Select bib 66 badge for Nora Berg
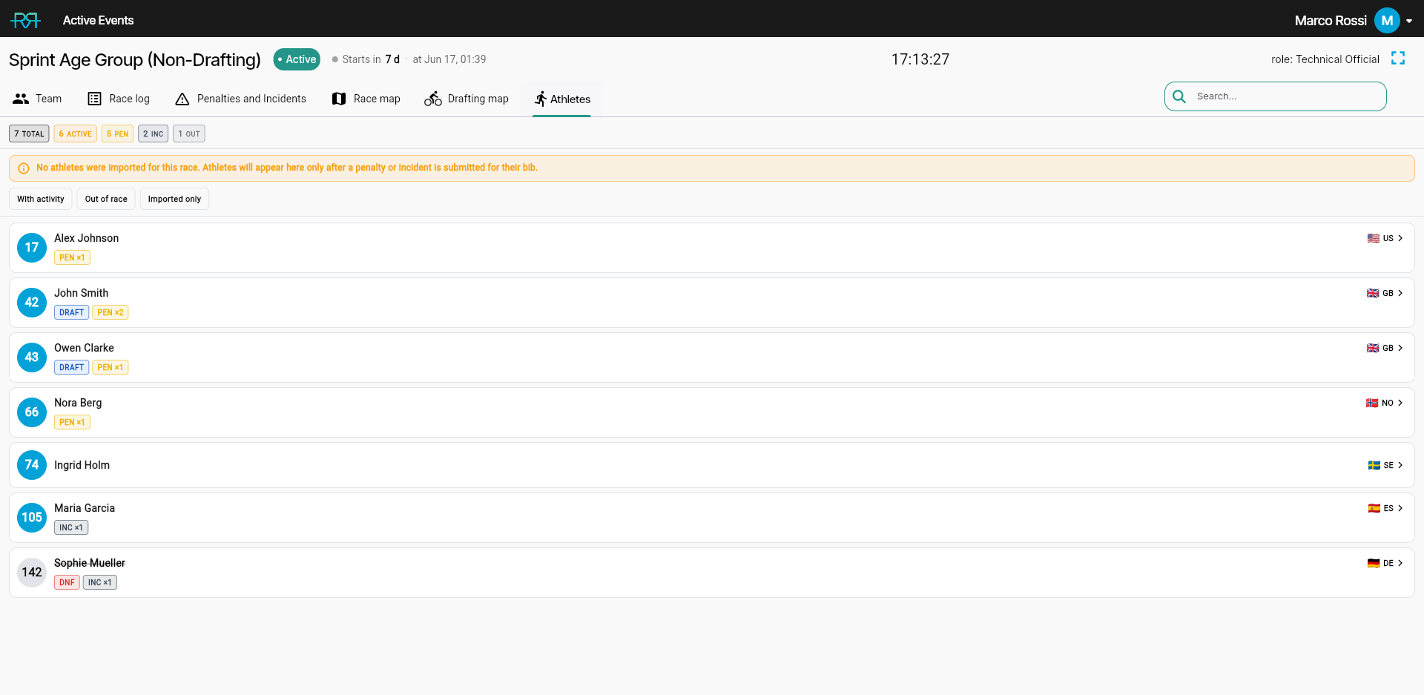 click(x=32, y=412)
